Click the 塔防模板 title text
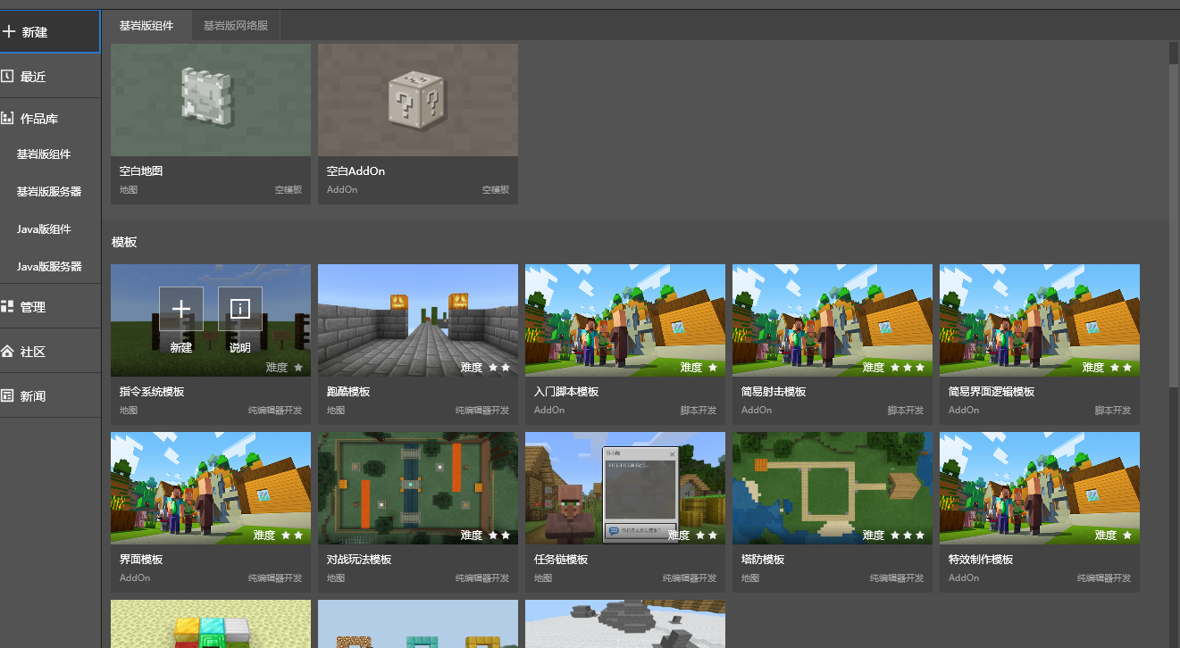 point(763,560)
